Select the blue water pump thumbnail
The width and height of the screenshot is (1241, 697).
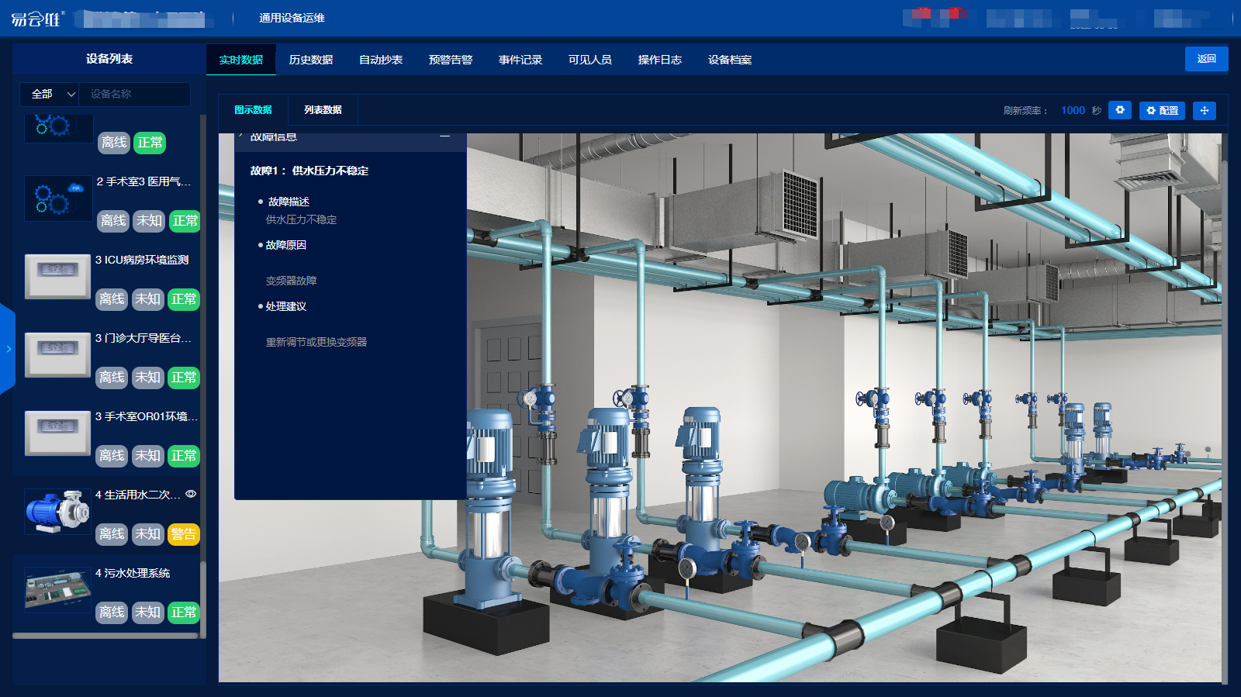point(57,512)
